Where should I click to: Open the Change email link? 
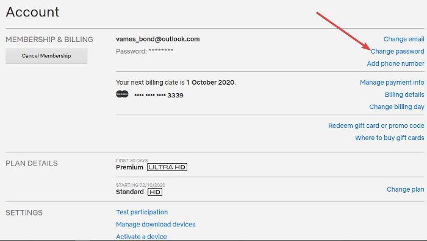(404, 39)
